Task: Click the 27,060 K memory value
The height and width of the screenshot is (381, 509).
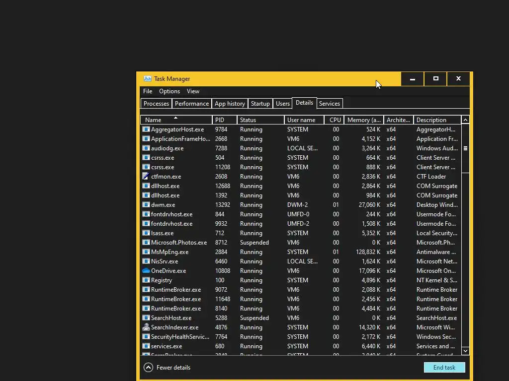Action: (x=369, y=205)
